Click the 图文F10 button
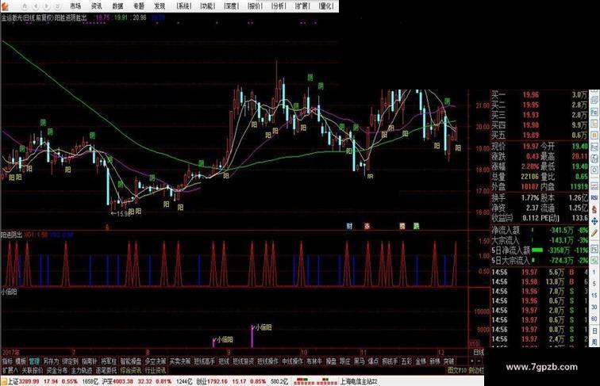 pos(457,370)
